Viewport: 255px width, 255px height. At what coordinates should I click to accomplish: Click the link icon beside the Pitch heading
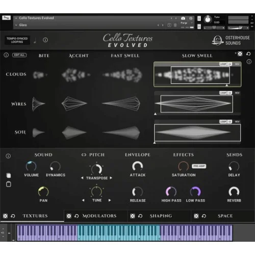pos(84,155)
